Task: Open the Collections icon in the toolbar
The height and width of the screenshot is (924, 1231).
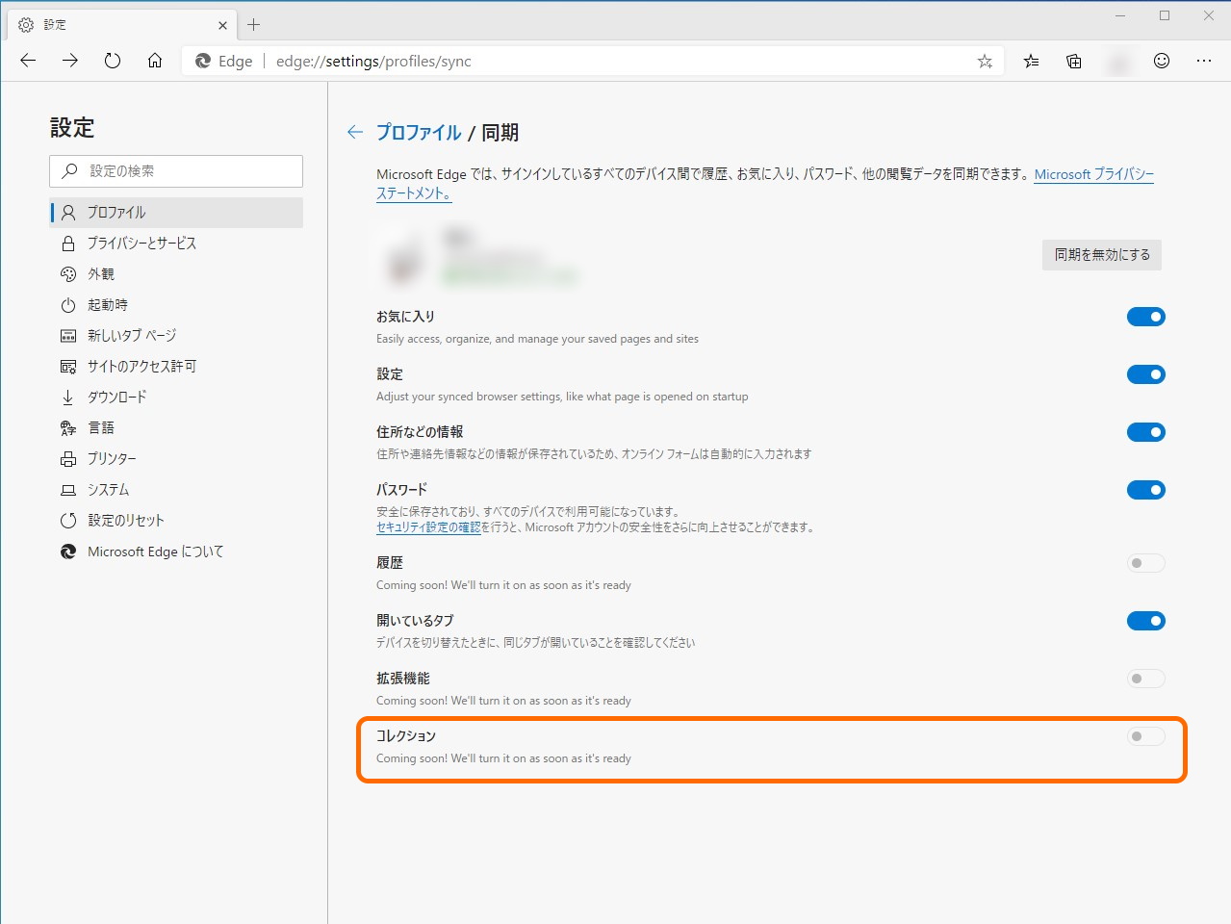Action: click(x=1073, y=61)
